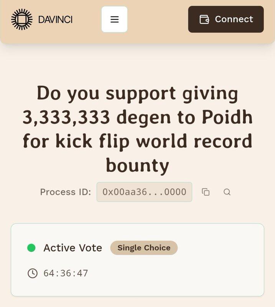Click the clock icon beside the countdown

click(33, 273)
